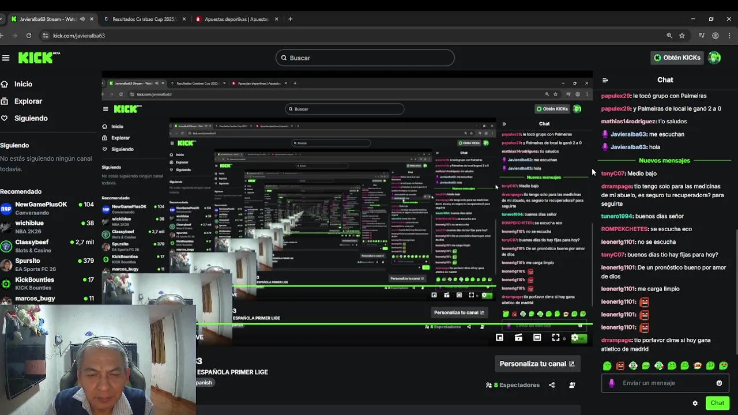Click the first green emote in quick emote row
This screenshot has height=415, width=738.
click(x=607, y=365)
